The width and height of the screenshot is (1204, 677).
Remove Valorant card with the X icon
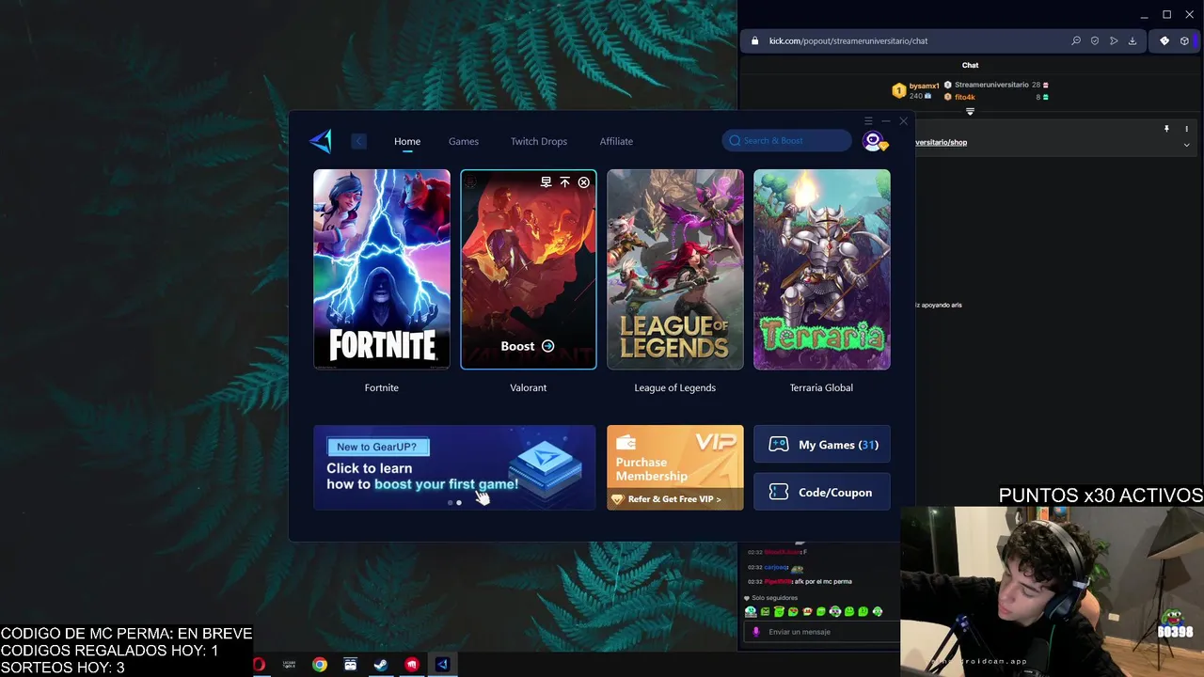583,182
